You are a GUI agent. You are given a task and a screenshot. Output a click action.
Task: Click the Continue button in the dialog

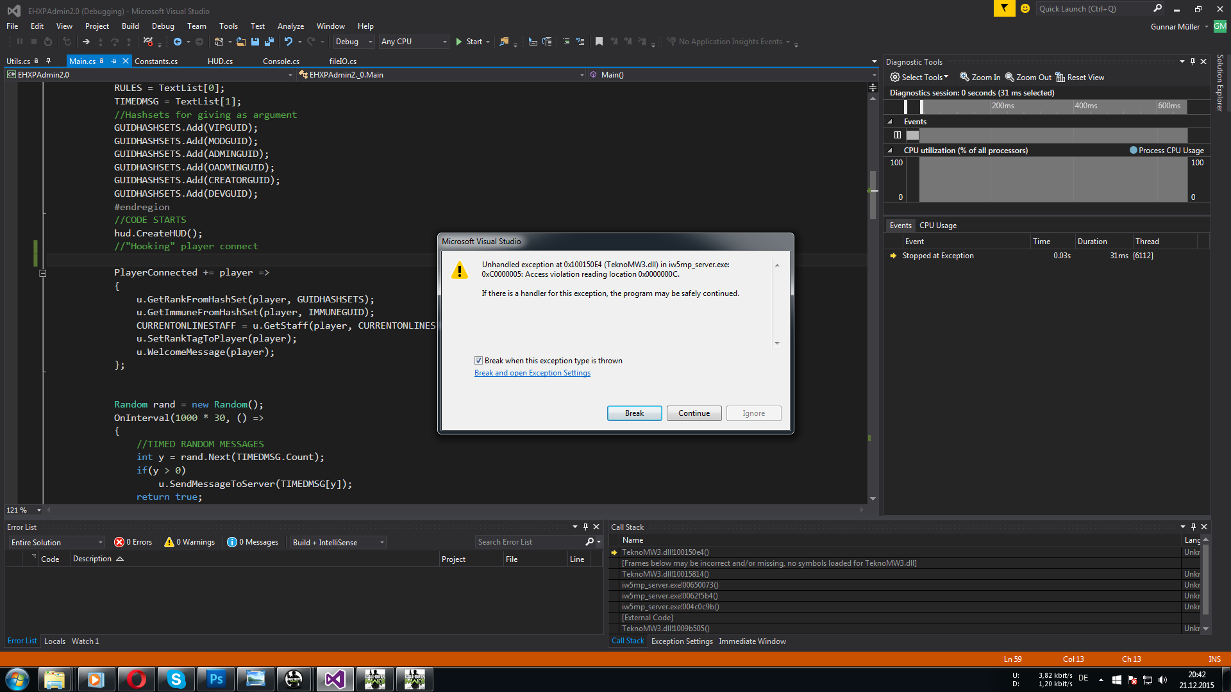(x=694, y=413)
